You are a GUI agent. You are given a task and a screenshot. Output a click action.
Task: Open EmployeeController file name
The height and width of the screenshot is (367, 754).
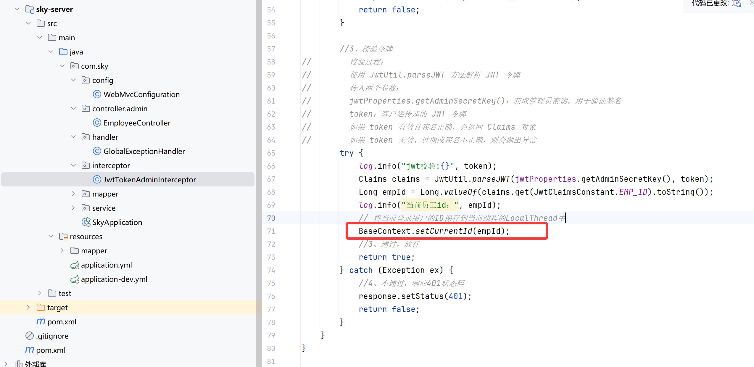click(x=137, y=123)
